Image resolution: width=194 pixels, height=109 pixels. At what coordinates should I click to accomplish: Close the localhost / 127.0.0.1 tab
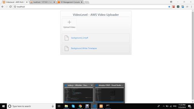(x=54, y=2)
